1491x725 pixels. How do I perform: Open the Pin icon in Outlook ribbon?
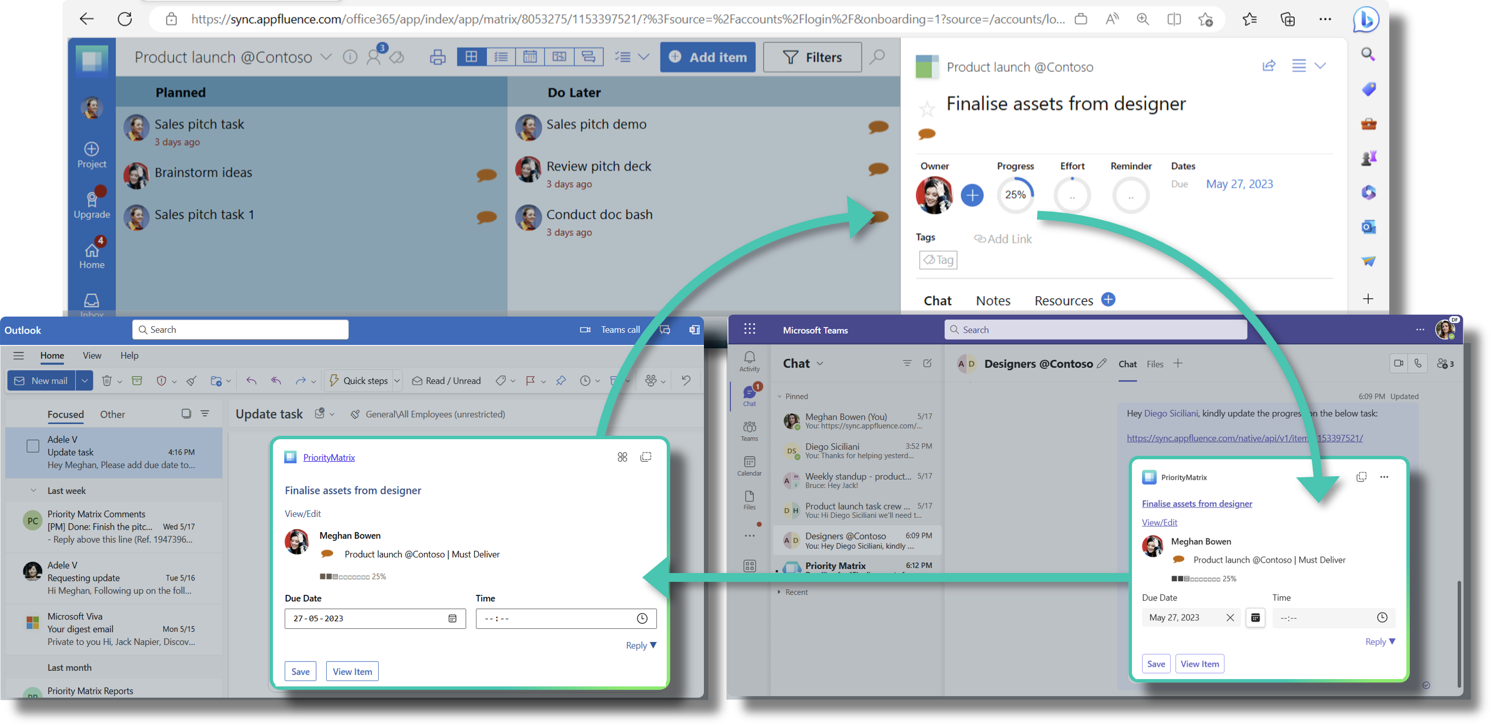(560, 381)
